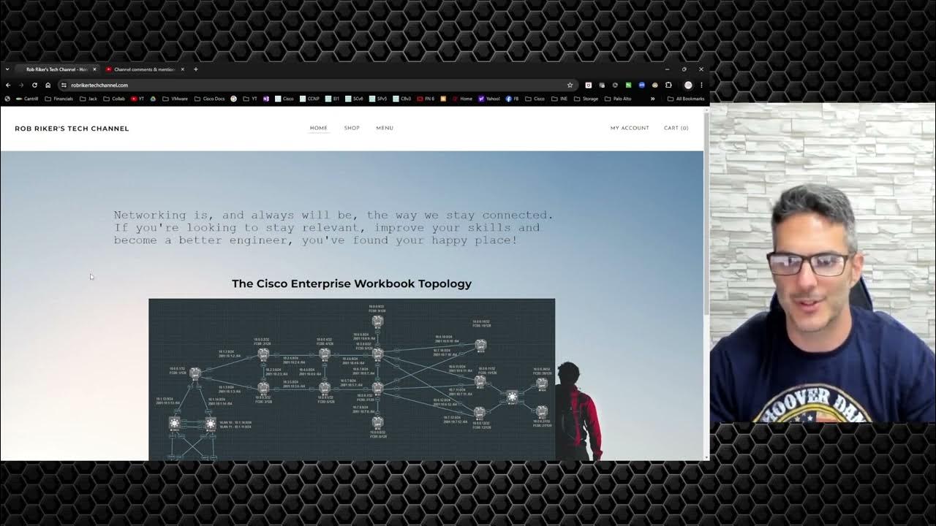This screenshot has height=526, width=936.
Task: View site information icon in address bar
Action: tap(64, 85)
